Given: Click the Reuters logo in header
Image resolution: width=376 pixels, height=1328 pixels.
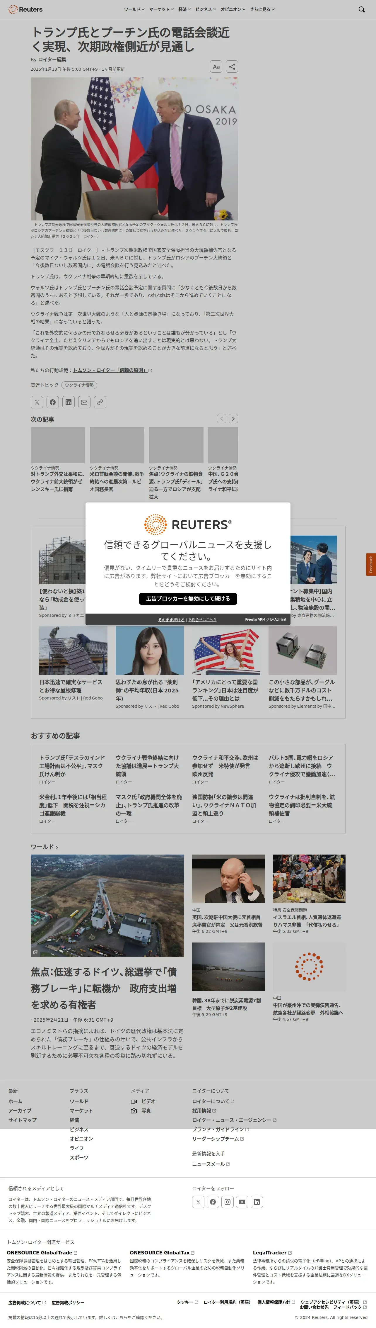Looking at the screenshot, I should point(25,9).
